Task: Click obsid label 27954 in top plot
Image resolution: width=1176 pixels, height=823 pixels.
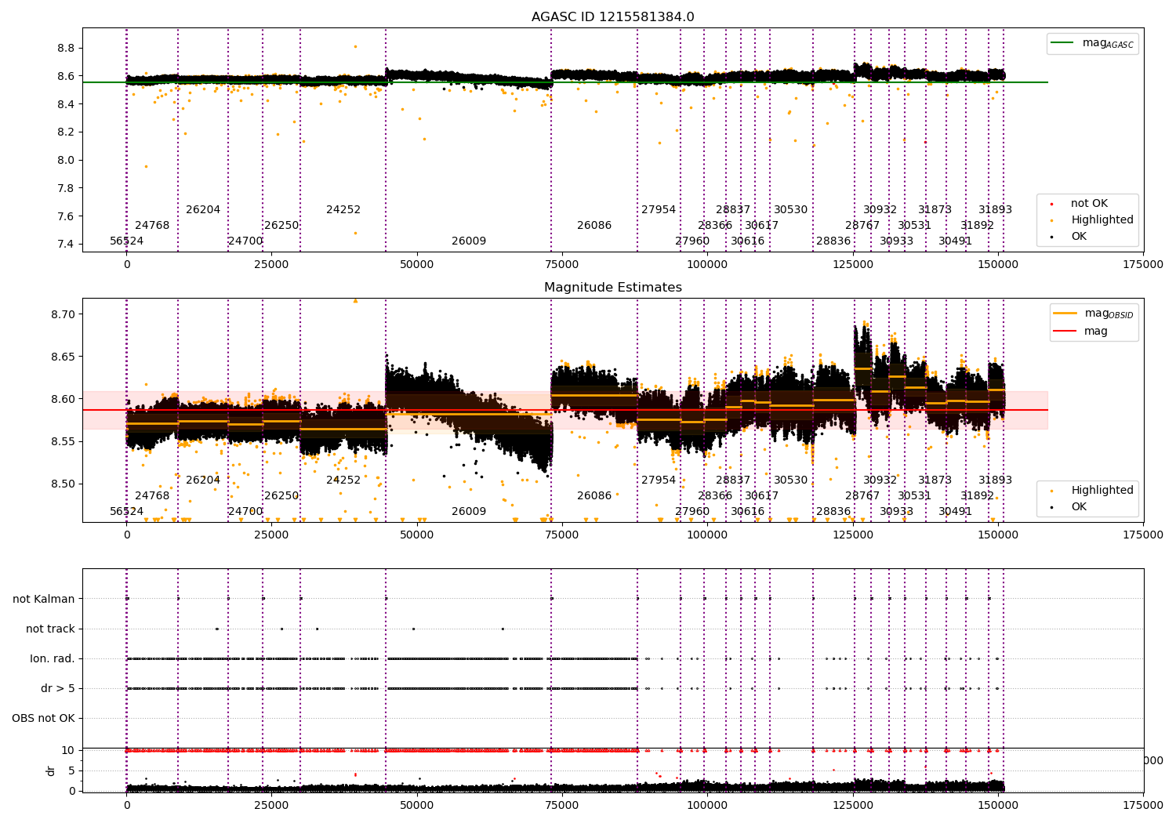Action: pyautogui.click(x=659, y=209)
